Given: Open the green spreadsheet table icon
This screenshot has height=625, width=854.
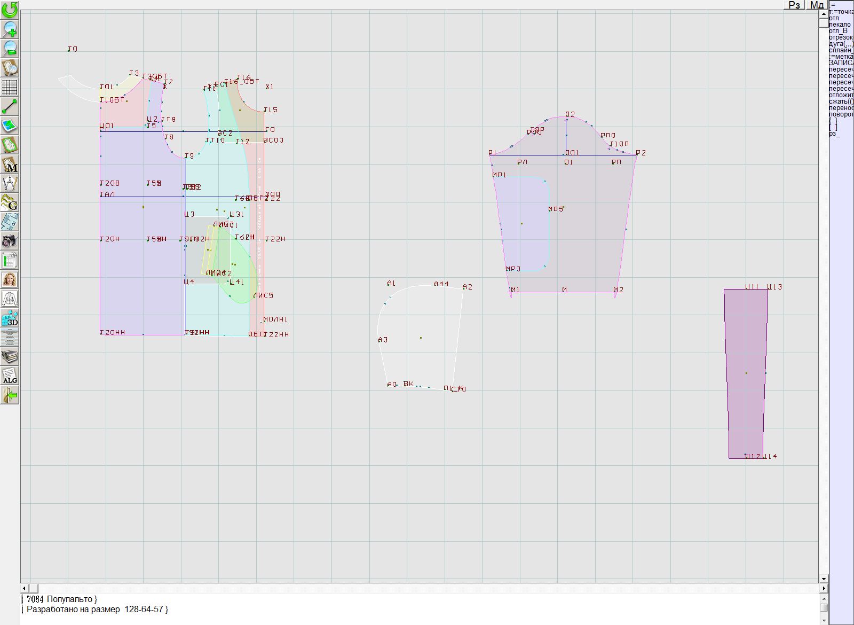Looking at the screenshot, I should click(x=10, y=261).
